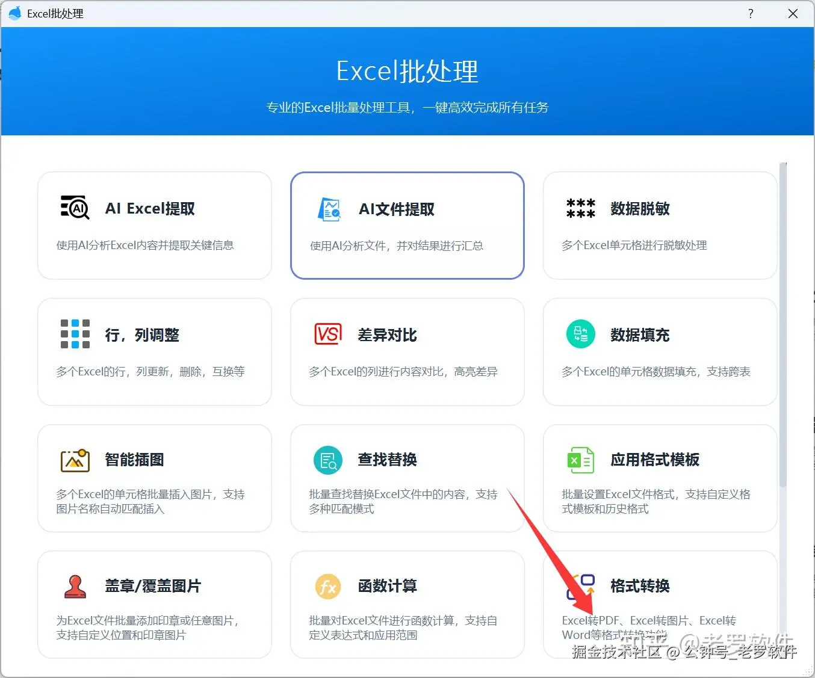
Task: Open the AI文件提取 title
Action: [397, 209]
